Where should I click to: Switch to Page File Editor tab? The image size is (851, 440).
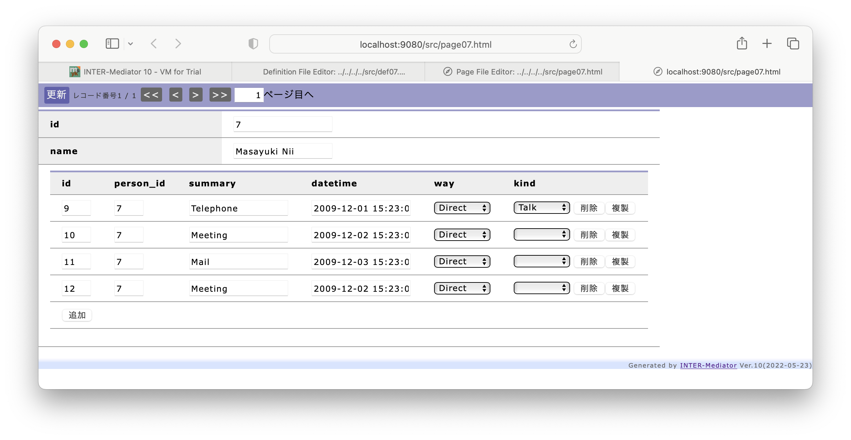point(522,72)
